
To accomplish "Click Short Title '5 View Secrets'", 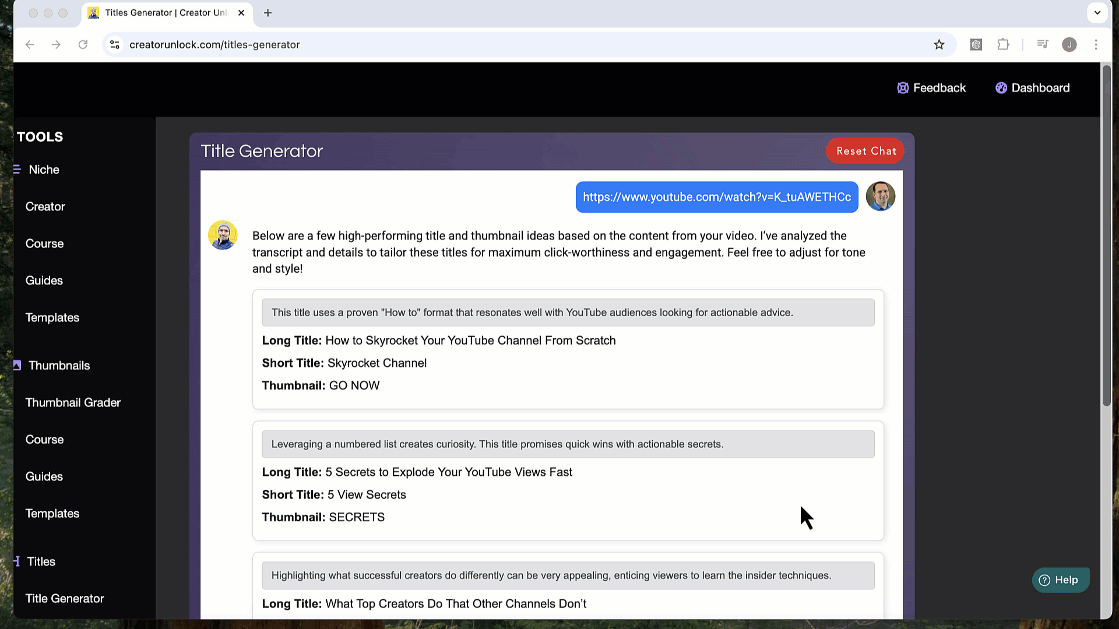I will (367, 495).
